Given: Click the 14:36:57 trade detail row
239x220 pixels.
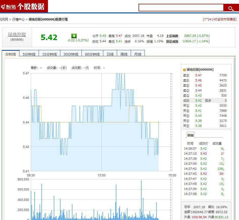Looking at the screenshot, I should click(204, 149).
